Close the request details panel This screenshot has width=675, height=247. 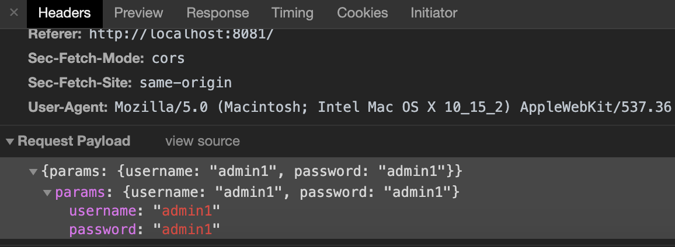(15, 13)
